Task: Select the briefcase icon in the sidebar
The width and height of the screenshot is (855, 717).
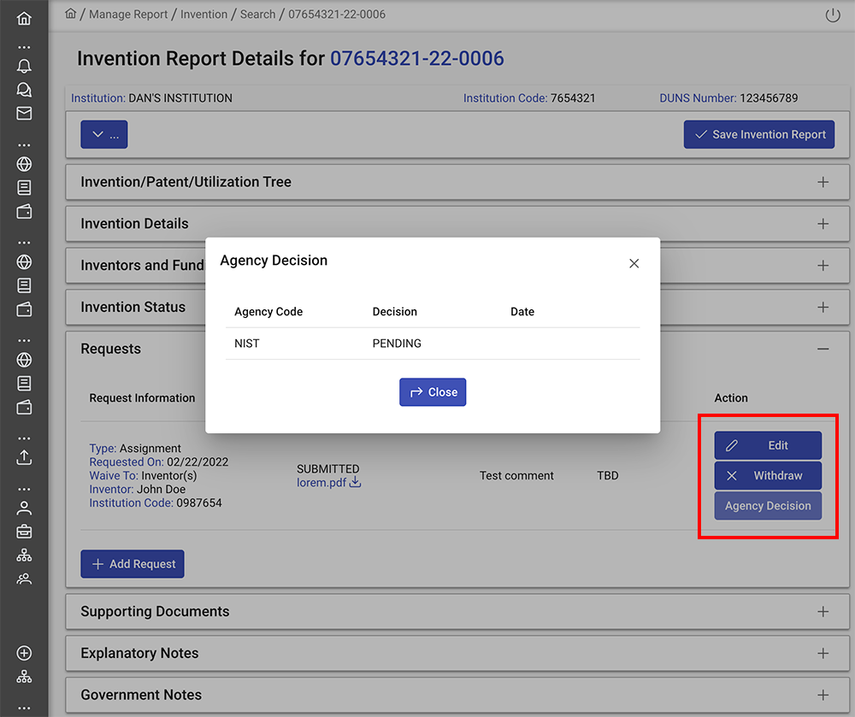Action: pyautogui.click(x=24, y=531)
